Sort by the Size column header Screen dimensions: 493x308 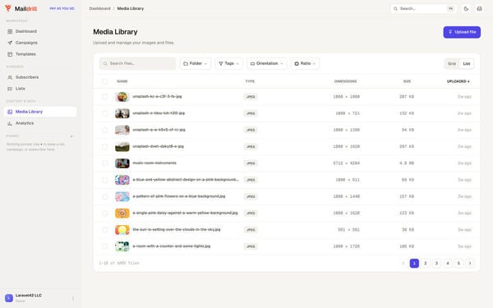[x=407, y=81]
